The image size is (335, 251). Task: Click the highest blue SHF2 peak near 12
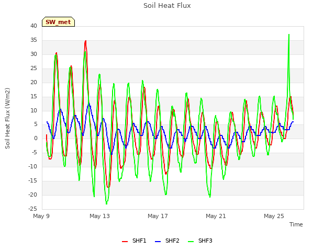point(89,104)
